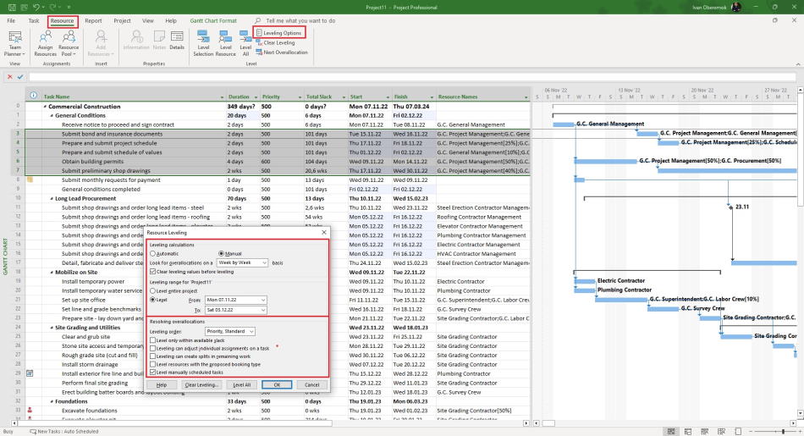Close the Resource Leveling dialog
804x436 pixels.
324,232
